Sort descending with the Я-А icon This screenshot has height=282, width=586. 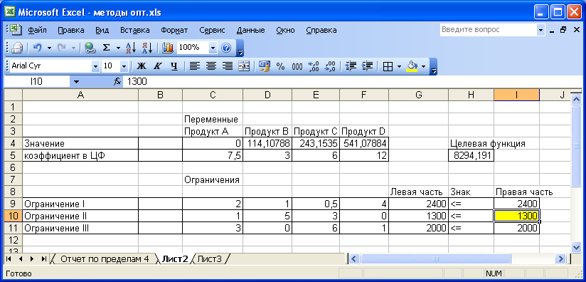point(147,48)
